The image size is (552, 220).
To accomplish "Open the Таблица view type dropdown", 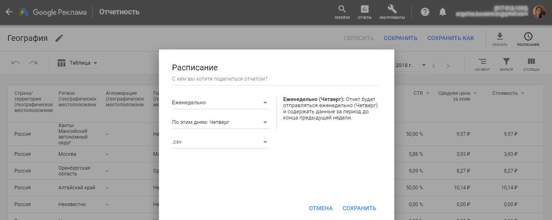I will point(78,63).
